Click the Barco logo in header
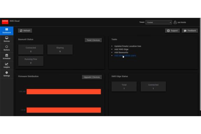This screenshot has width=201, height=134. pos(5,22)
